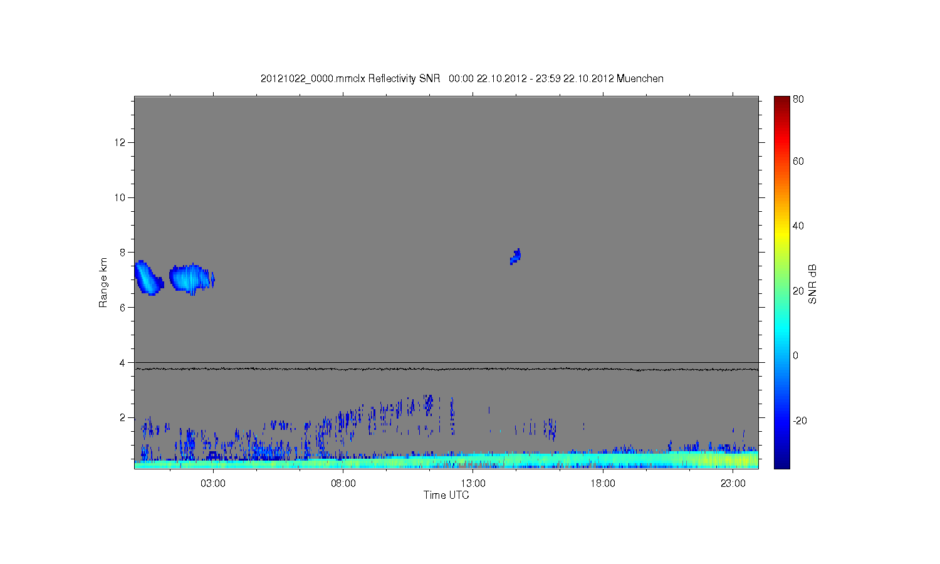The width and height of the screenshot is (940, 564).
Task: Click the 20 colorbar tick value
Action: point(798,291)
